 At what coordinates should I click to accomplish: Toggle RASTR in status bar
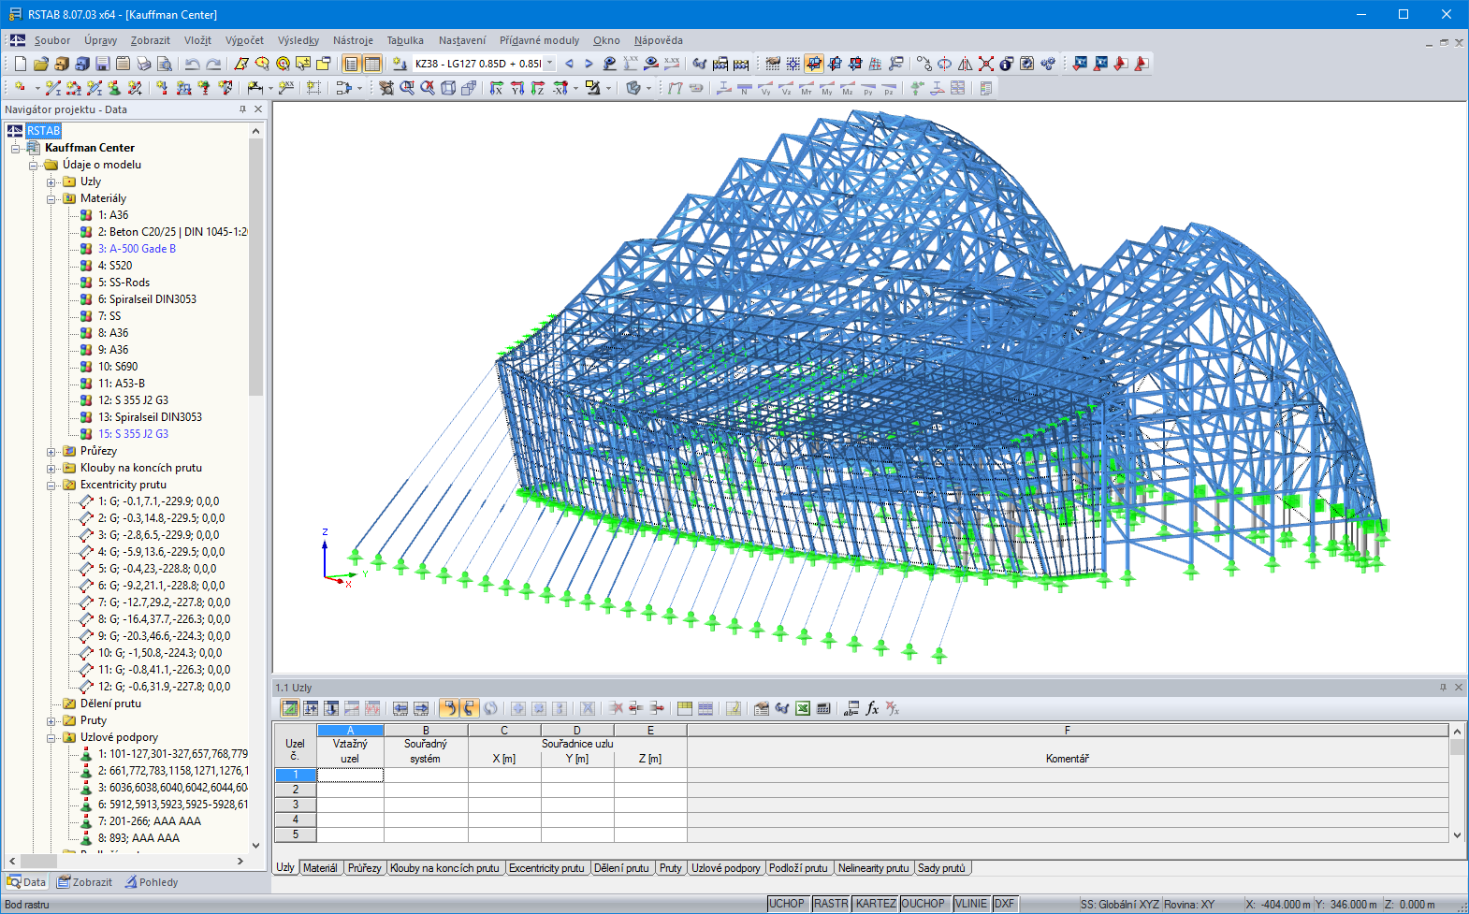[x=831, y=904]
